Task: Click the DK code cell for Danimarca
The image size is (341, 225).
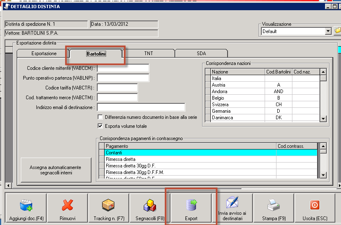Action: click(279, 117)
